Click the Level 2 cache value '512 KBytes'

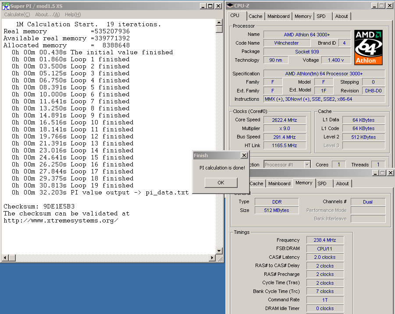(363, 137)
